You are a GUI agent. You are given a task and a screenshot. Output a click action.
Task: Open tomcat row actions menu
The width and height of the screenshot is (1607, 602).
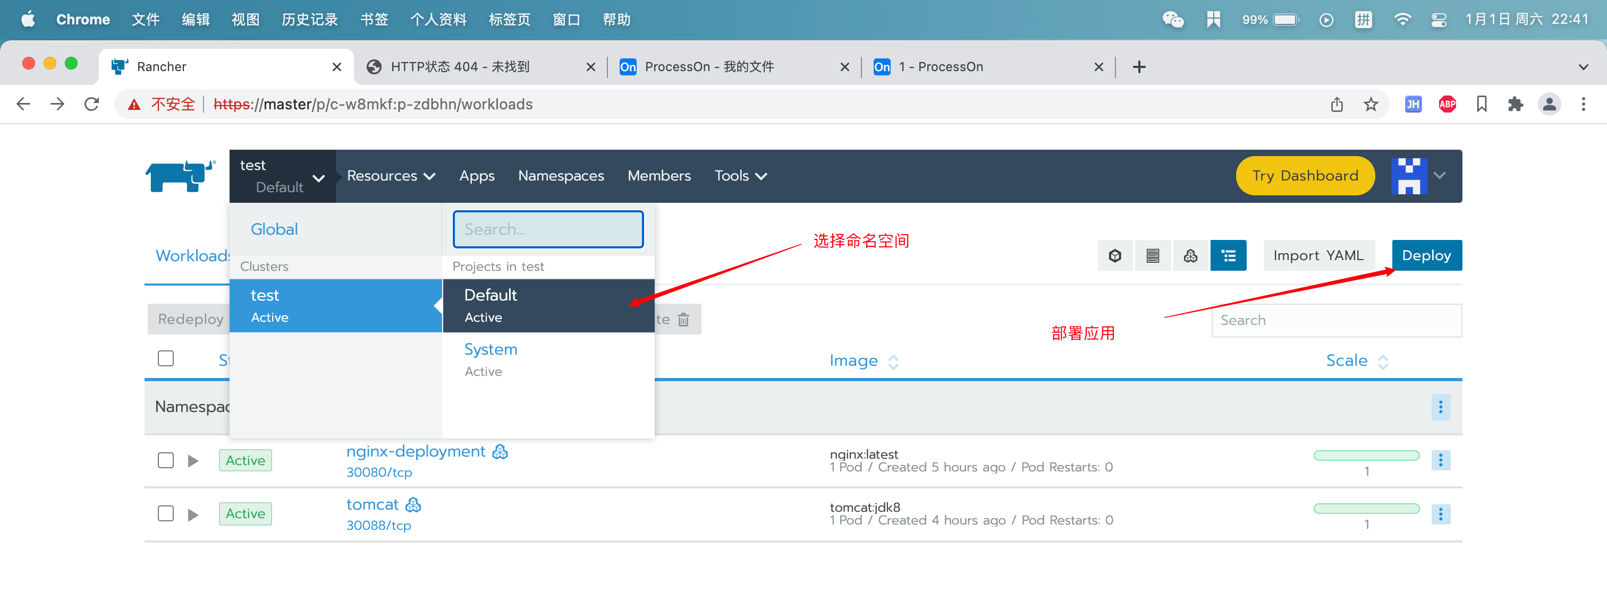pyautogui.click(x=1441, y=514)
